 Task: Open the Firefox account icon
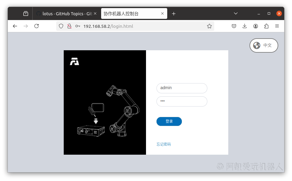click(x=255, y=26)
